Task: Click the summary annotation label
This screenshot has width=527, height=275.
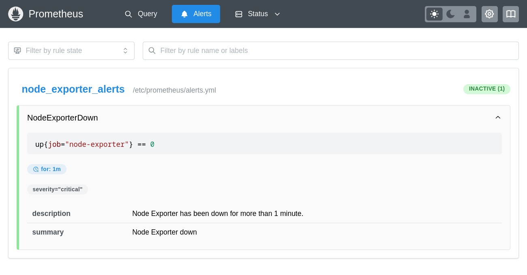Action: (48, 232)
